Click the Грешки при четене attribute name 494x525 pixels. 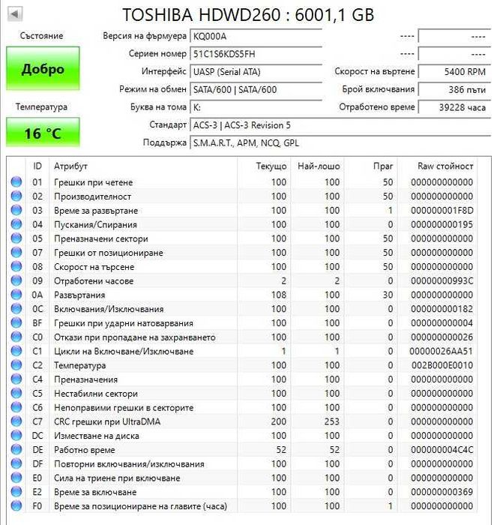click(94, 182)
